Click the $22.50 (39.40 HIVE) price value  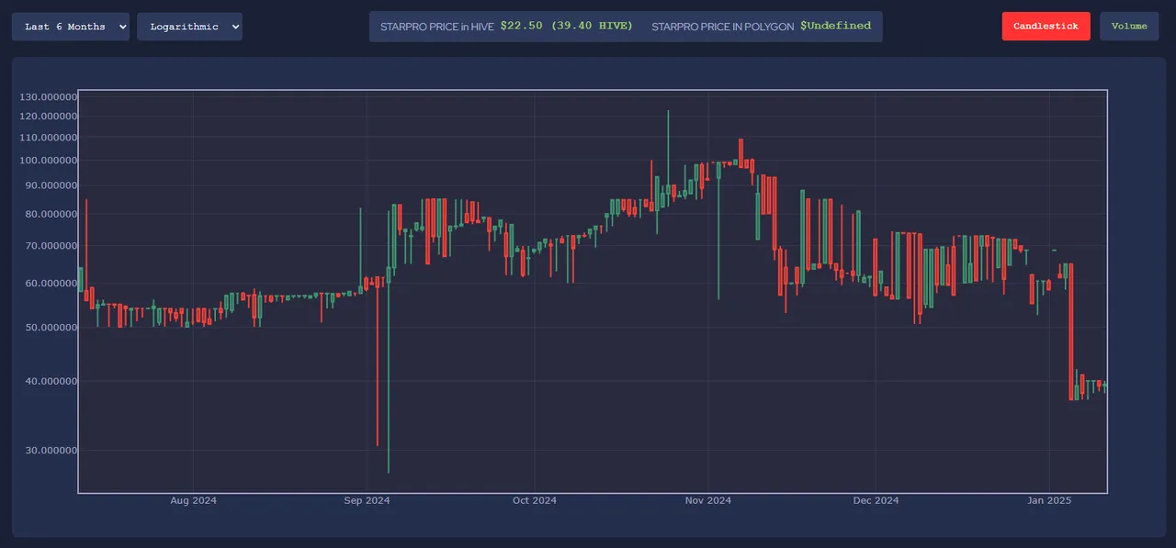click(567, 26)
